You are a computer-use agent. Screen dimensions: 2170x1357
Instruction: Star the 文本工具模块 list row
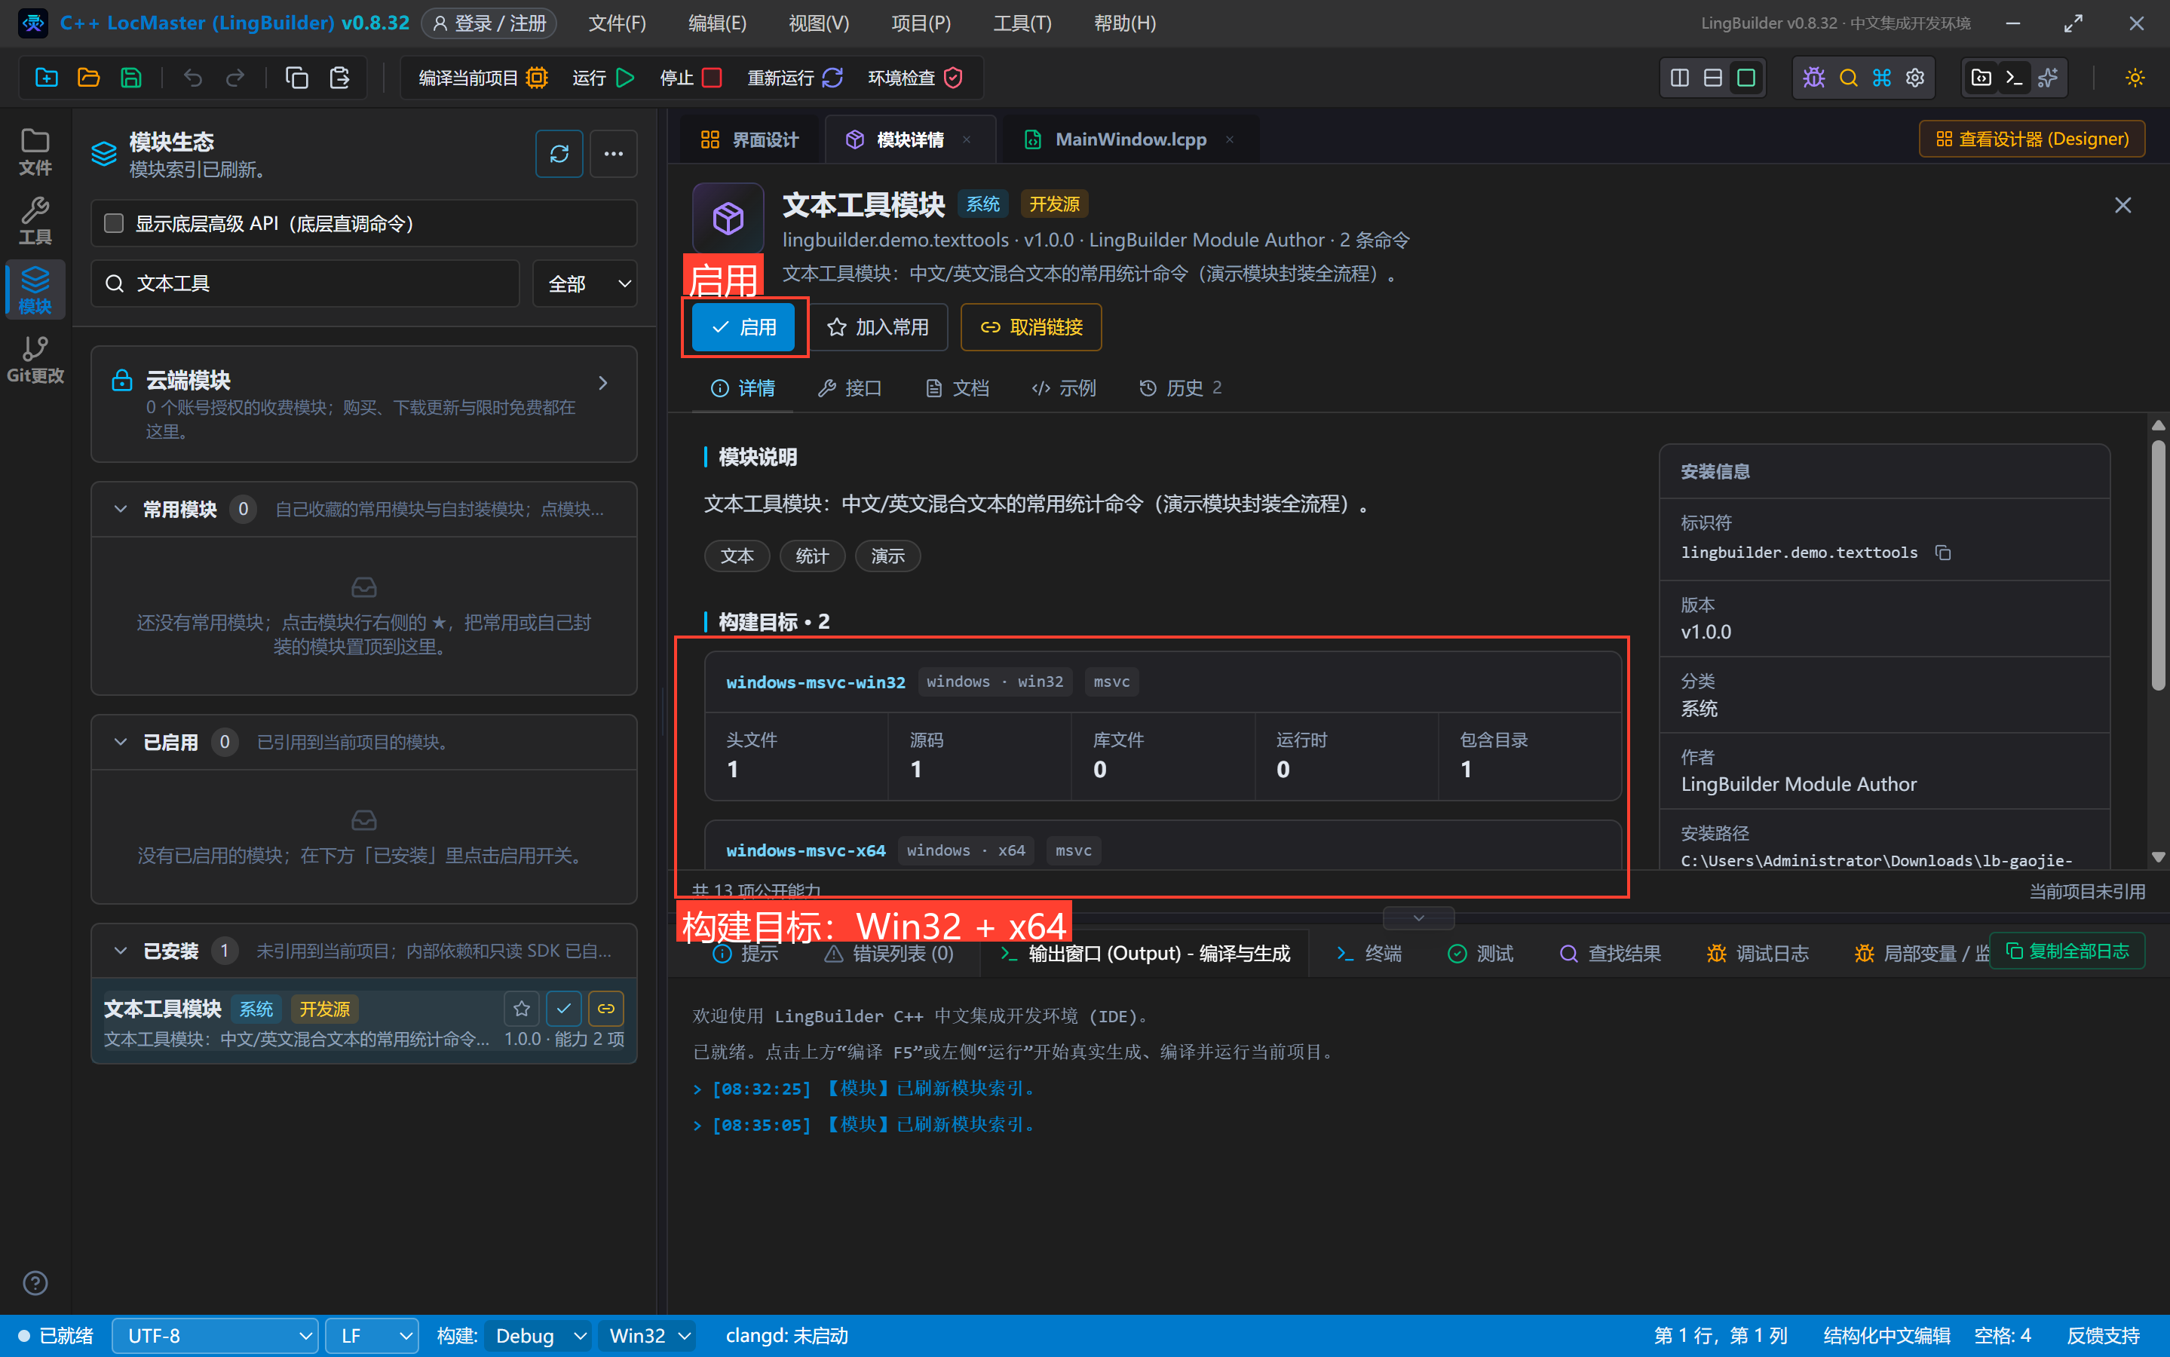(522, 1009)
